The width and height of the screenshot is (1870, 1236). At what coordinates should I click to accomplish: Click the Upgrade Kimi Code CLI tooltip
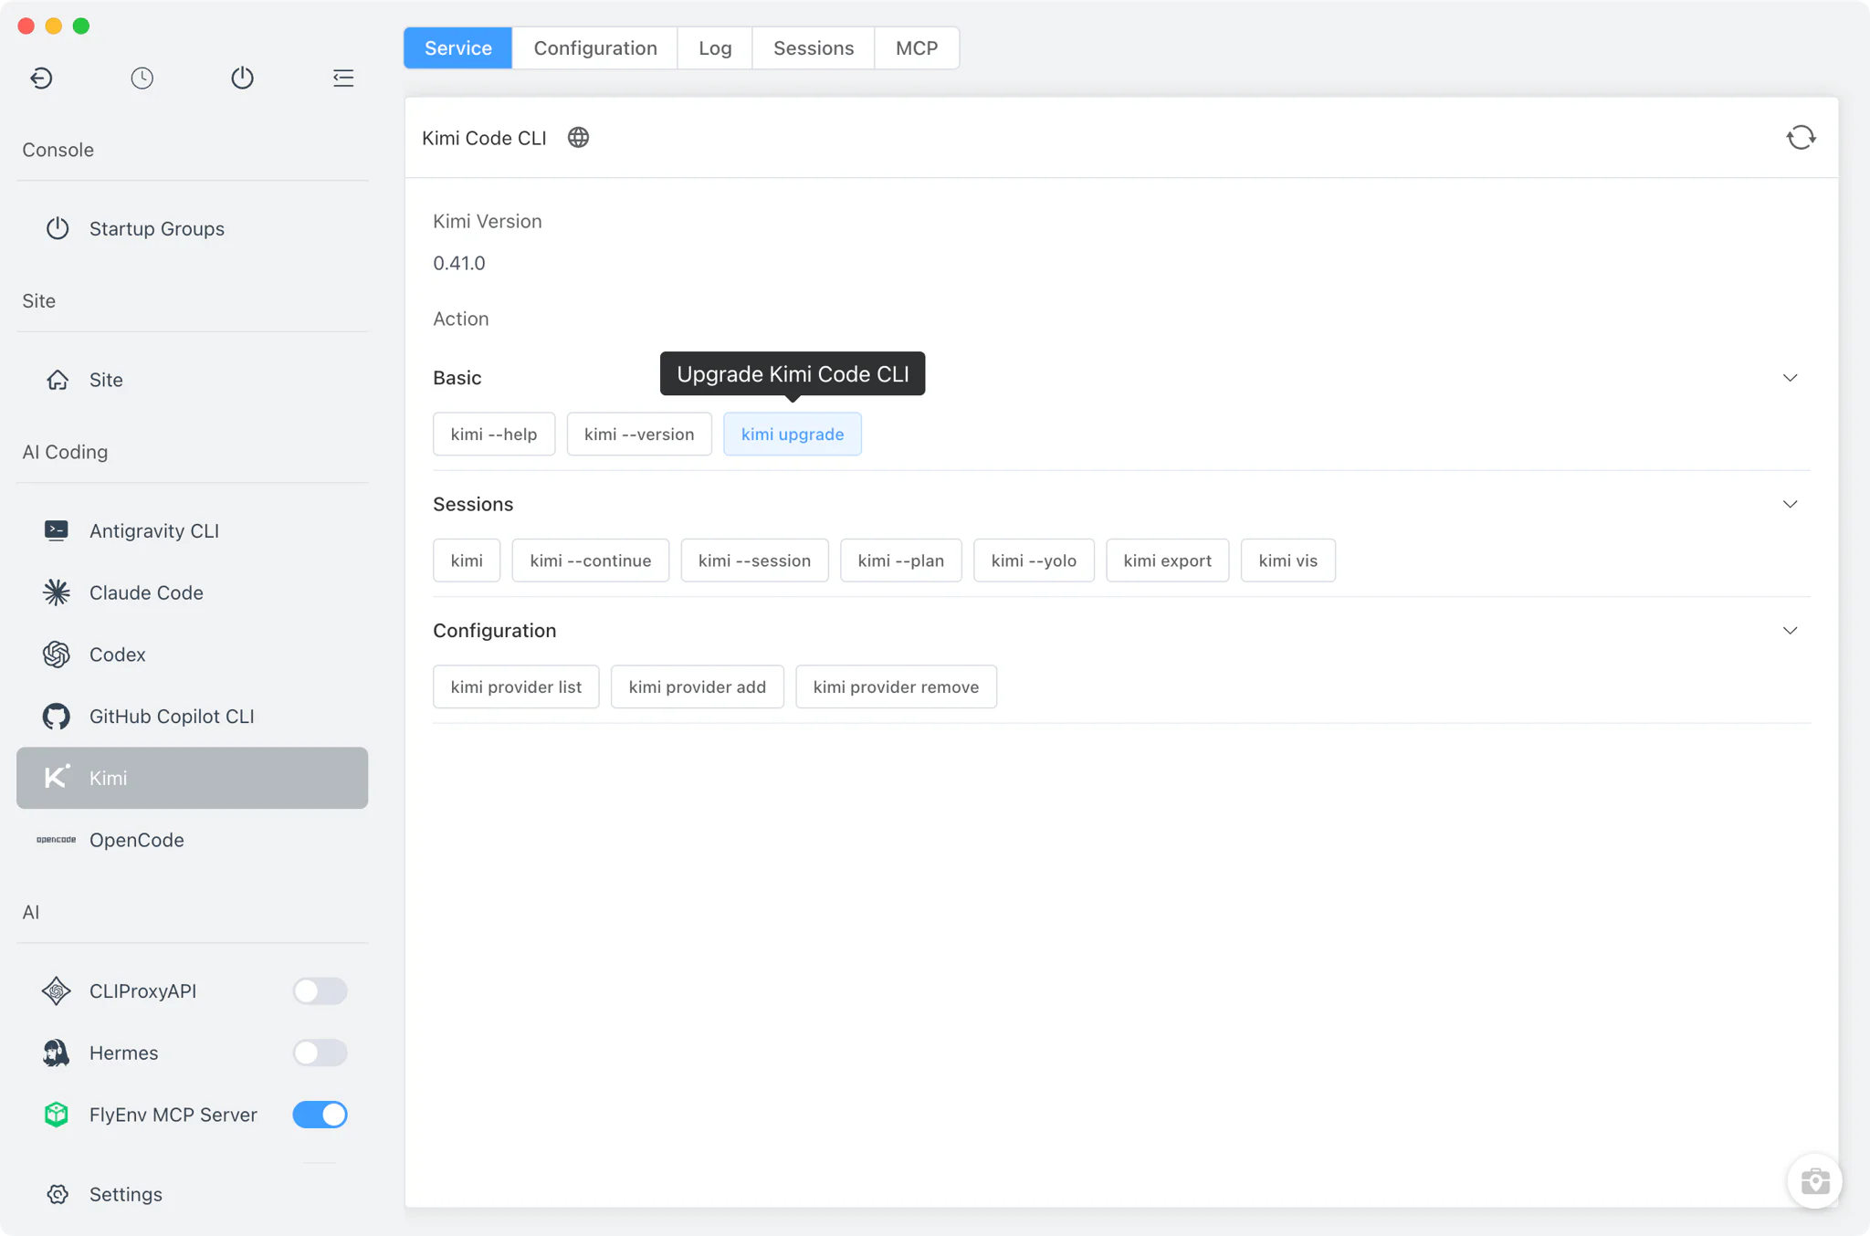pyautogui.click(x=793, y=374)
